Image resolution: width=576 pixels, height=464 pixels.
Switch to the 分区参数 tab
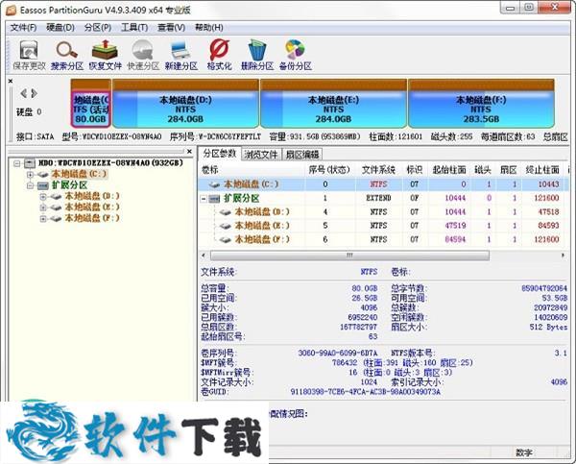[x=219, y=154]
